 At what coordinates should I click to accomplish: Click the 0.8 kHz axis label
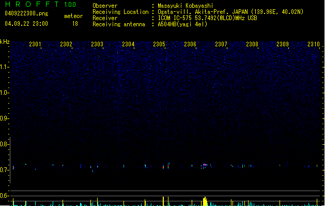tap(5, 144)
